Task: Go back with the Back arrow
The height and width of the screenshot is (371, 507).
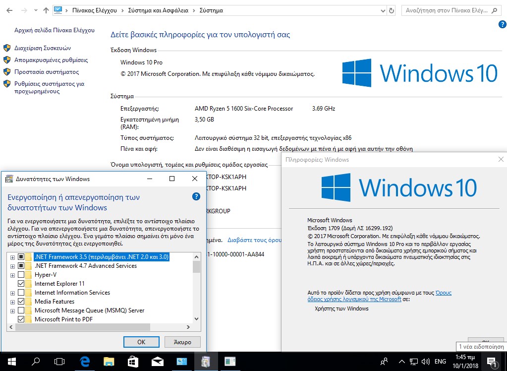Action: point(9,10)
